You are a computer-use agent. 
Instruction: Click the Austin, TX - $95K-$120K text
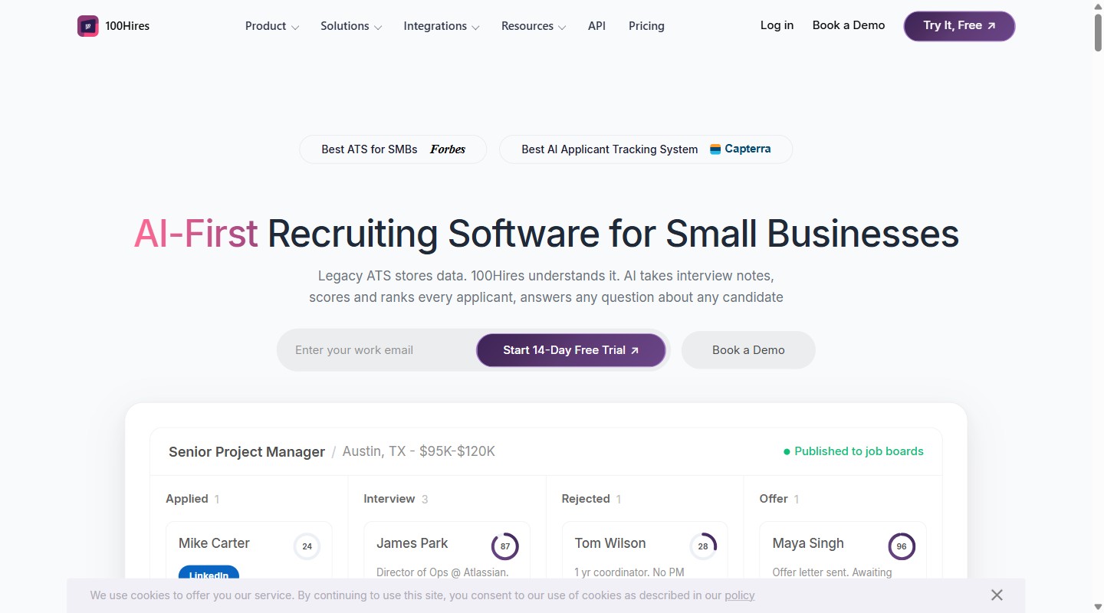[x=419, y=451]
